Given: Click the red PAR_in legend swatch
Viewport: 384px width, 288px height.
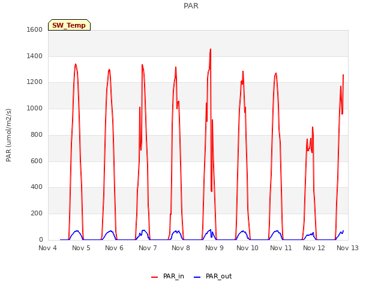Looking at the screenshot, I should pyautogui.click(x=155, y=277).
